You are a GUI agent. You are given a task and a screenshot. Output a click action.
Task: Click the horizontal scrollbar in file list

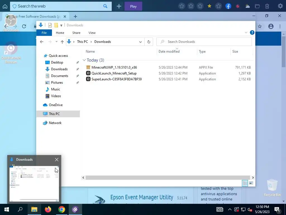click(x=168, y=177)
